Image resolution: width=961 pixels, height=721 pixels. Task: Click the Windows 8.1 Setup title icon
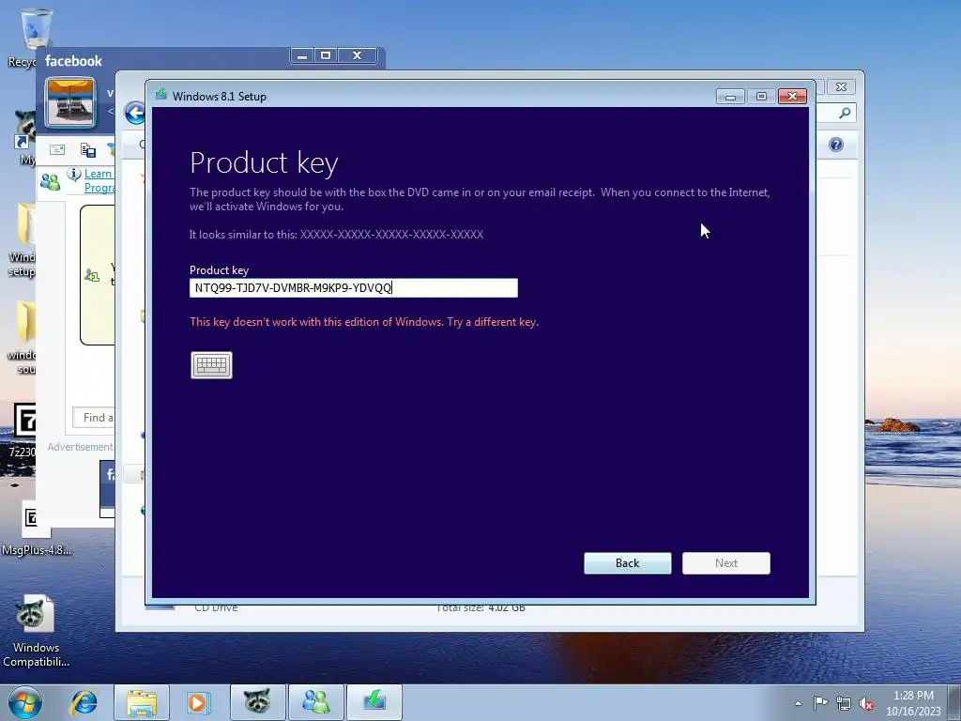tap(161, 95)
